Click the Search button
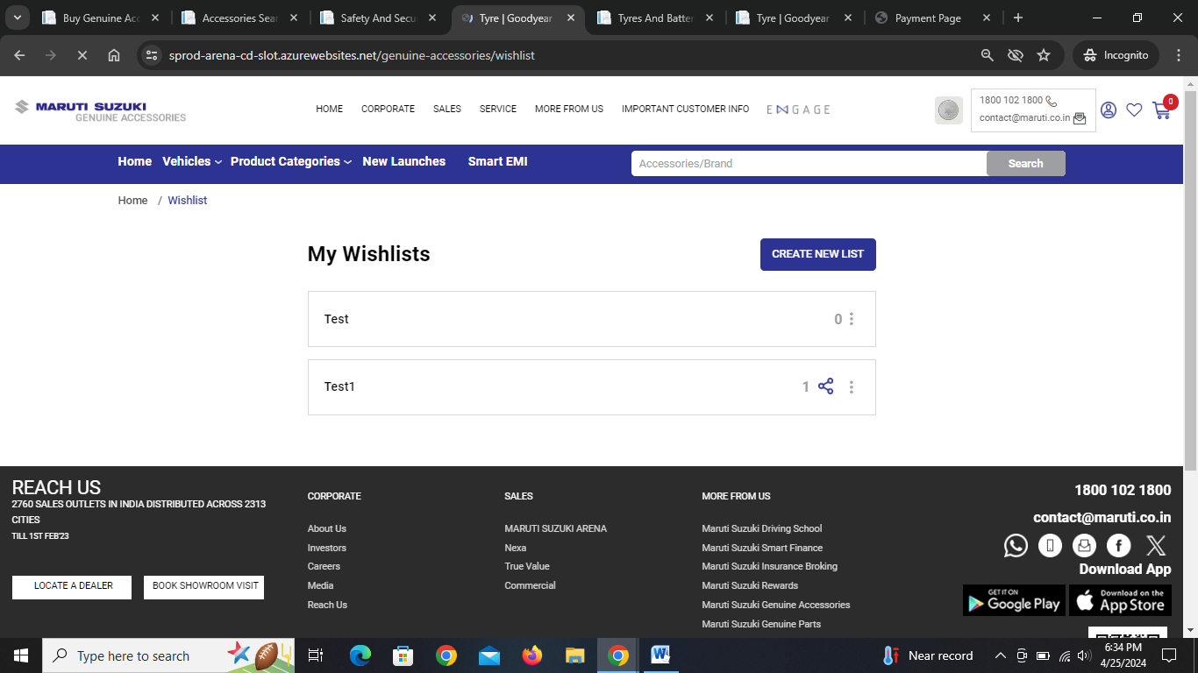Screen dimensions: 1198x673 click(x=1026, y=164)
